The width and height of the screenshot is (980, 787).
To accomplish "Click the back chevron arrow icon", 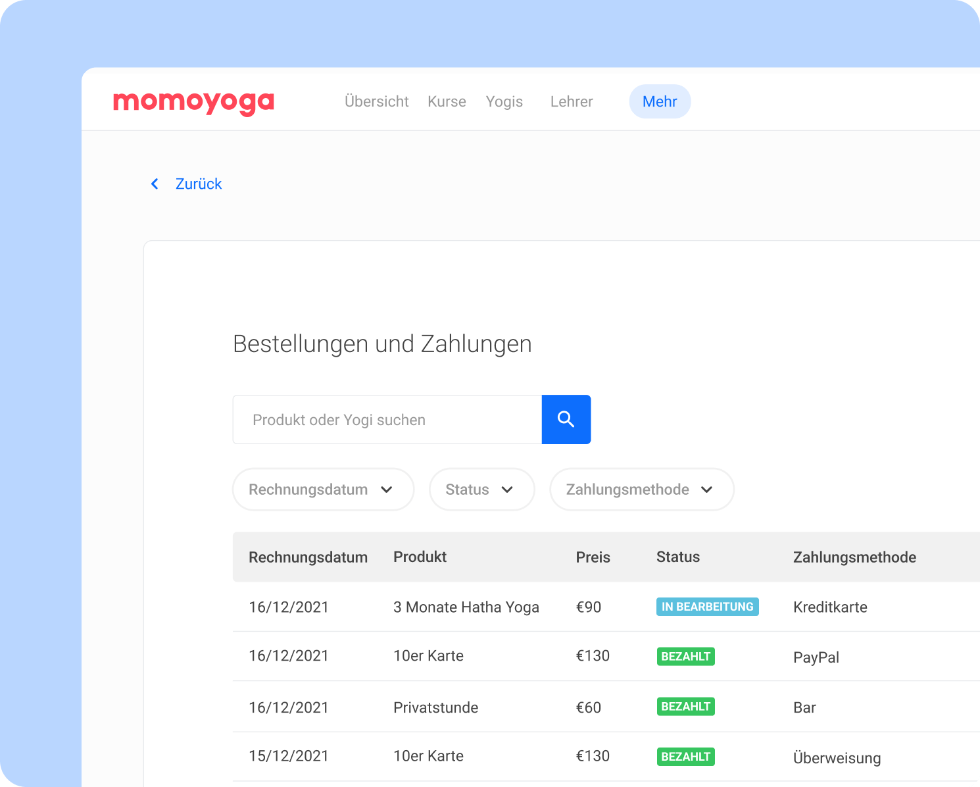I will [x=155, y=184].
